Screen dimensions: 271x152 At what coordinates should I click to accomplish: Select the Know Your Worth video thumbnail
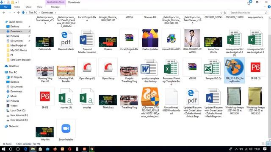pyautogui.click(x=213, y=42)
